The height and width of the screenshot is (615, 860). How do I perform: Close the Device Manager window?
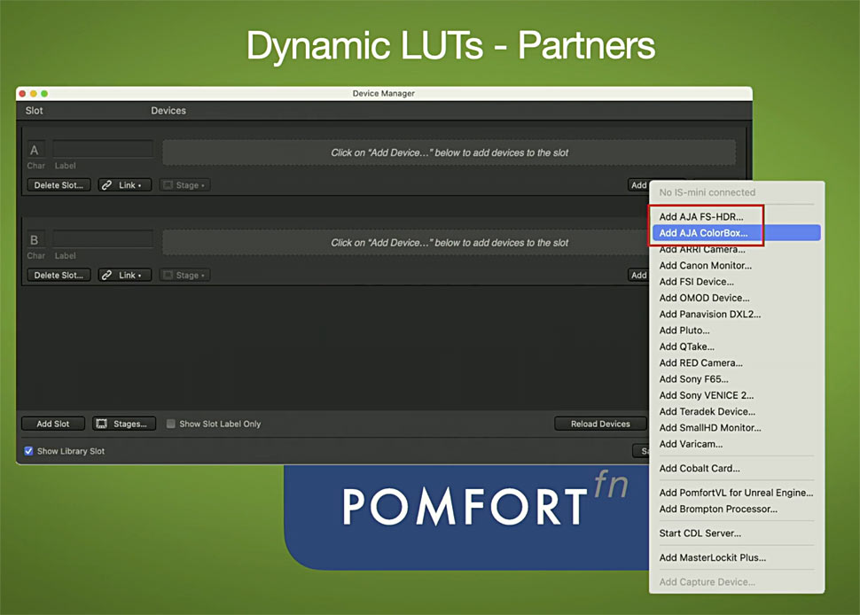pyautogui.click(x=22, y=94)
